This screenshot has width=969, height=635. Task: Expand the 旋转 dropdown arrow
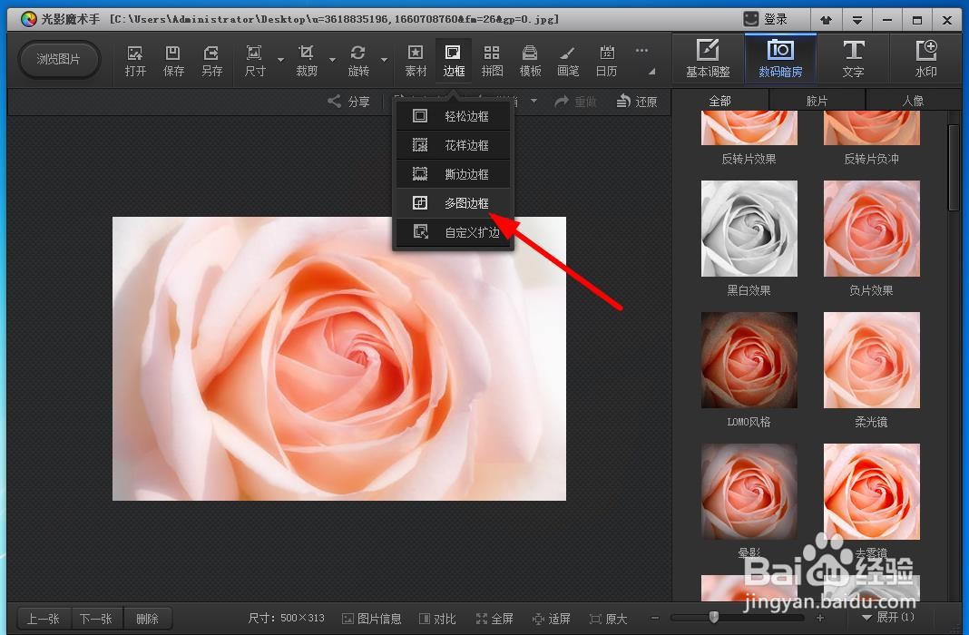(385, 60)
